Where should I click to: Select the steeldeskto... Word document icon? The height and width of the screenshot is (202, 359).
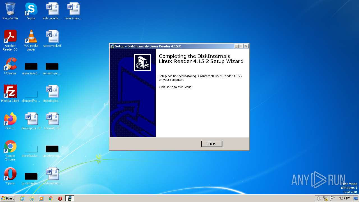click(52, 94)
